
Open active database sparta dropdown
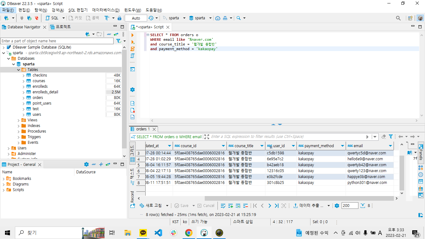click(210, 18)
